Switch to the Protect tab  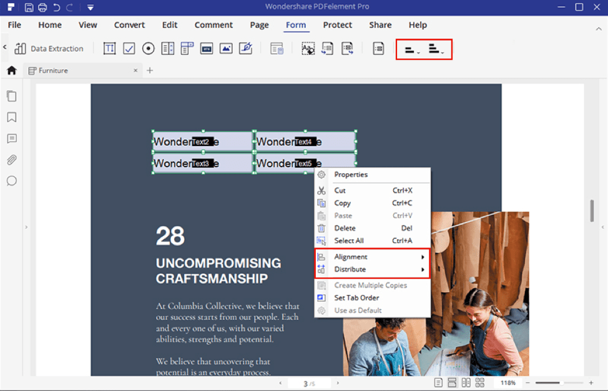[337, 25]
